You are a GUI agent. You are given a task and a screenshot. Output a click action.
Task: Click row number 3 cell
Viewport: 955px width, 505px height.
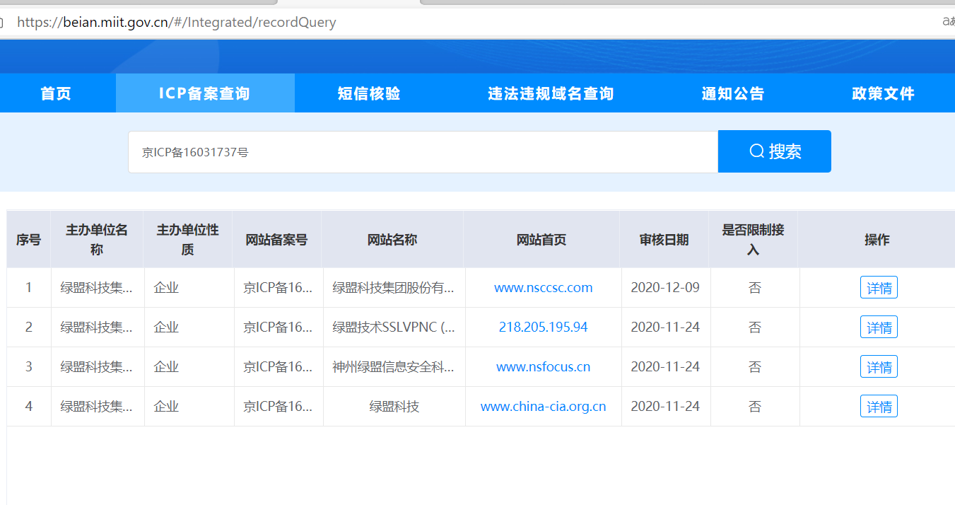point(29,367)
